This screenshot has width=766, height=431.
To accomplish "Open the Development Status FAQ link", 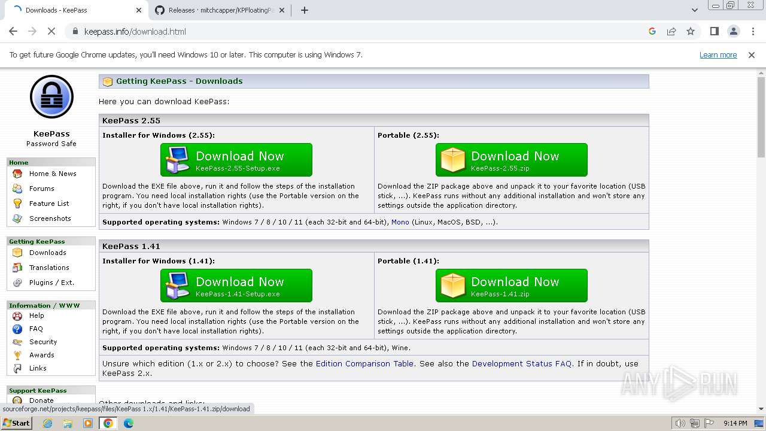I will click(x=522, y=364).
